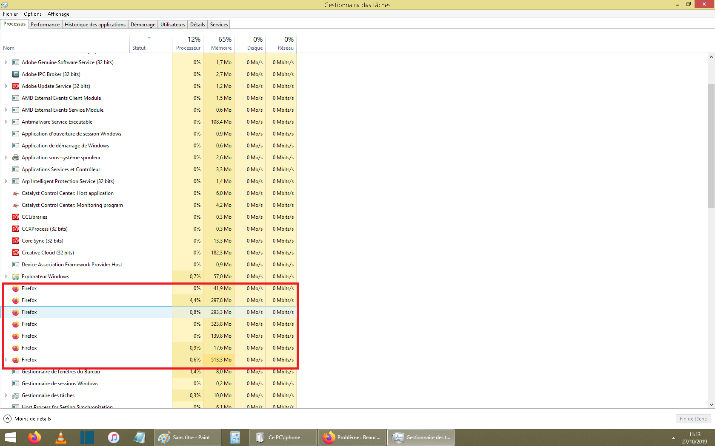Click the Explorateur Windows folder icon

(x=16, y=277)
